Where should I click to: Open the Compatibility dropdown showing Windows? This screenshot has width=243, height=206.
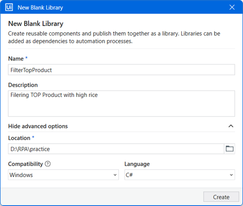(63, 175)
